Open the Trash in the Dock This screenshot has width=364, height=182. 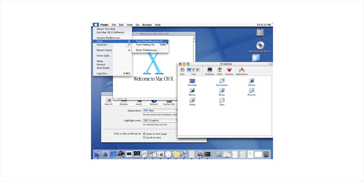coord(266,154)
